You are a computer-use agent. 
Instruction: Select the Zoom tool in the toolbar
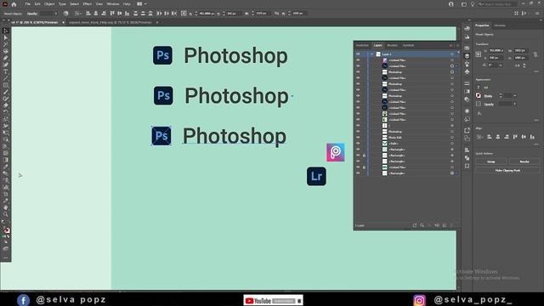point(6,214)
